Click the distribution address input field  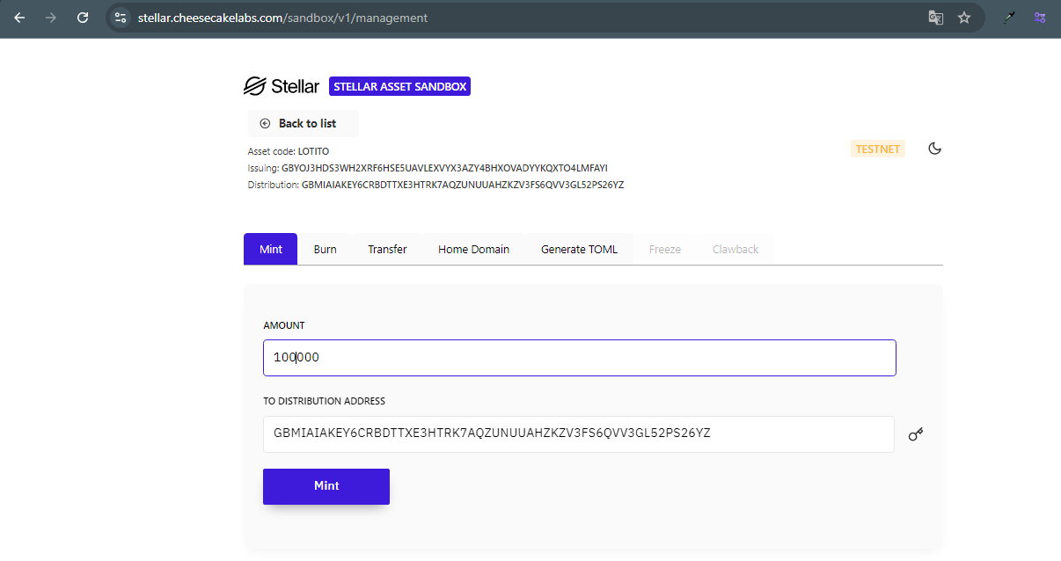point(579,433)
